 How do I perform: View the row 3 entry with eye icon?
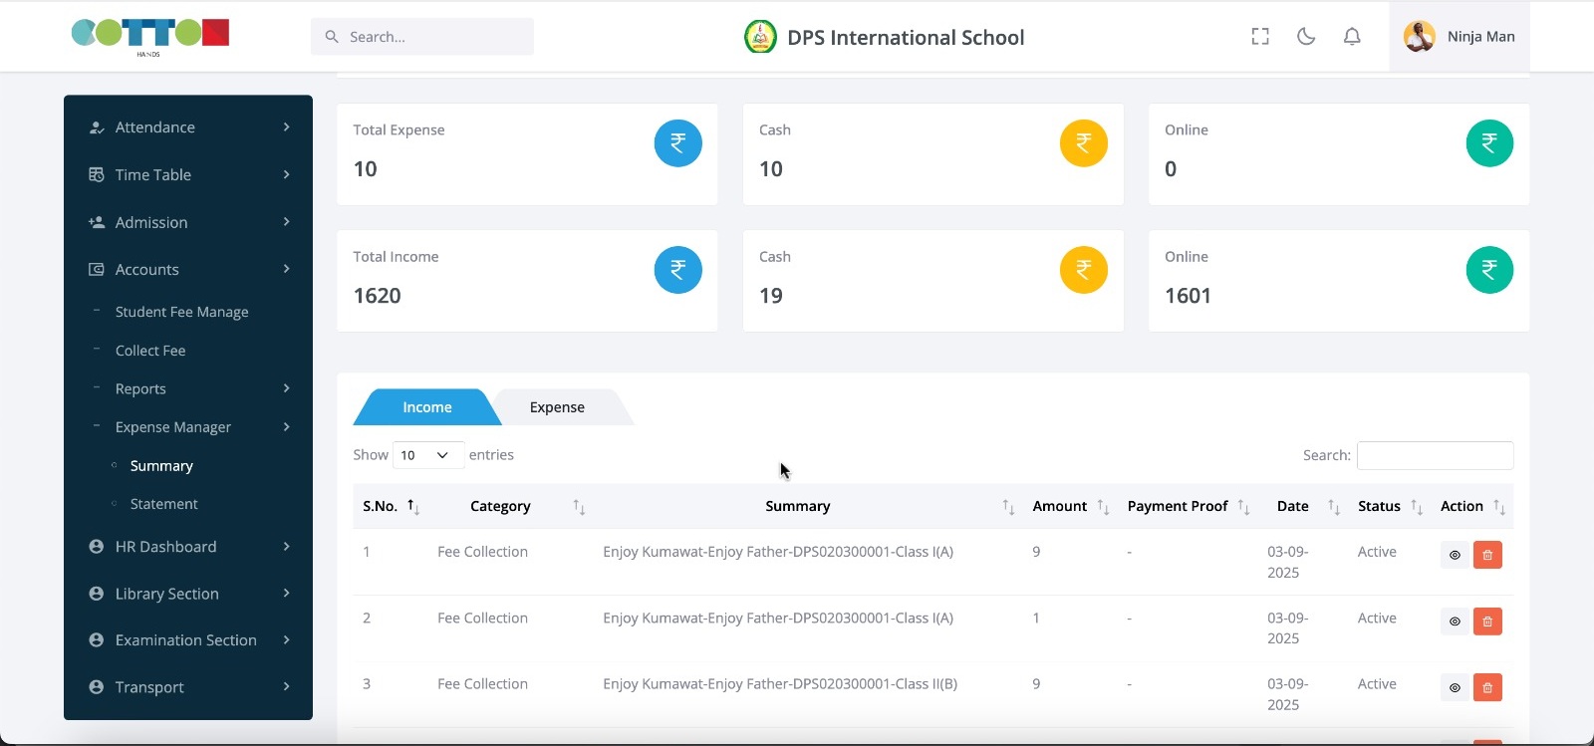tap(1455, 687)
